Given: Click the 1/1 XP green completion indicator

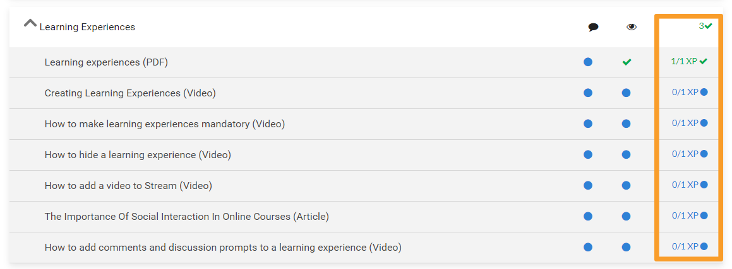Looking at the screenshot, I should (688, 61).
